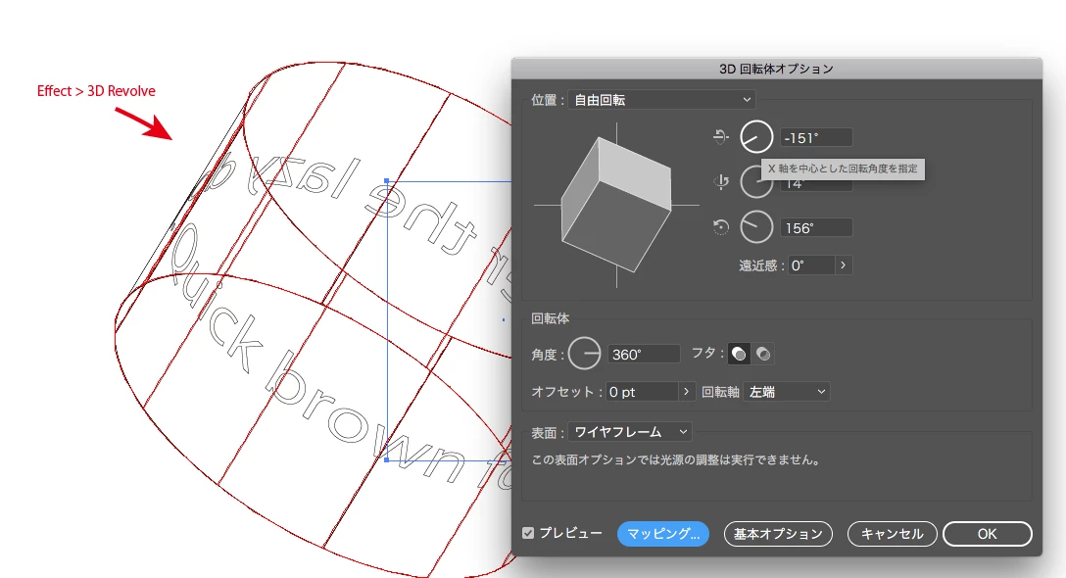The height and width of the screenshot is (578, 1066).
Task: Click the Z axis rotation icon
Action: tap(721, 227)
